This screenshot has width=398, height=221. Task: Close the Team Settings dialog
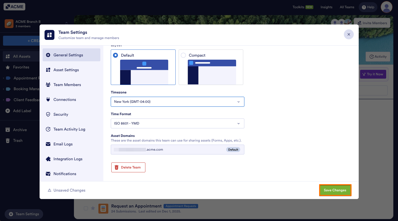pos(349,34)
